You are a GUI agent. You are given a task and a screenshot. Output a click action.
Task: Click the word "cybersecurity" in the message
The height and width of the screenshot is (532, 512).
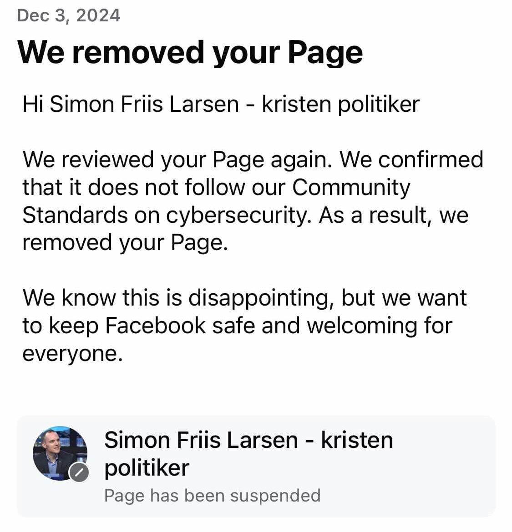tap(237, 215)
